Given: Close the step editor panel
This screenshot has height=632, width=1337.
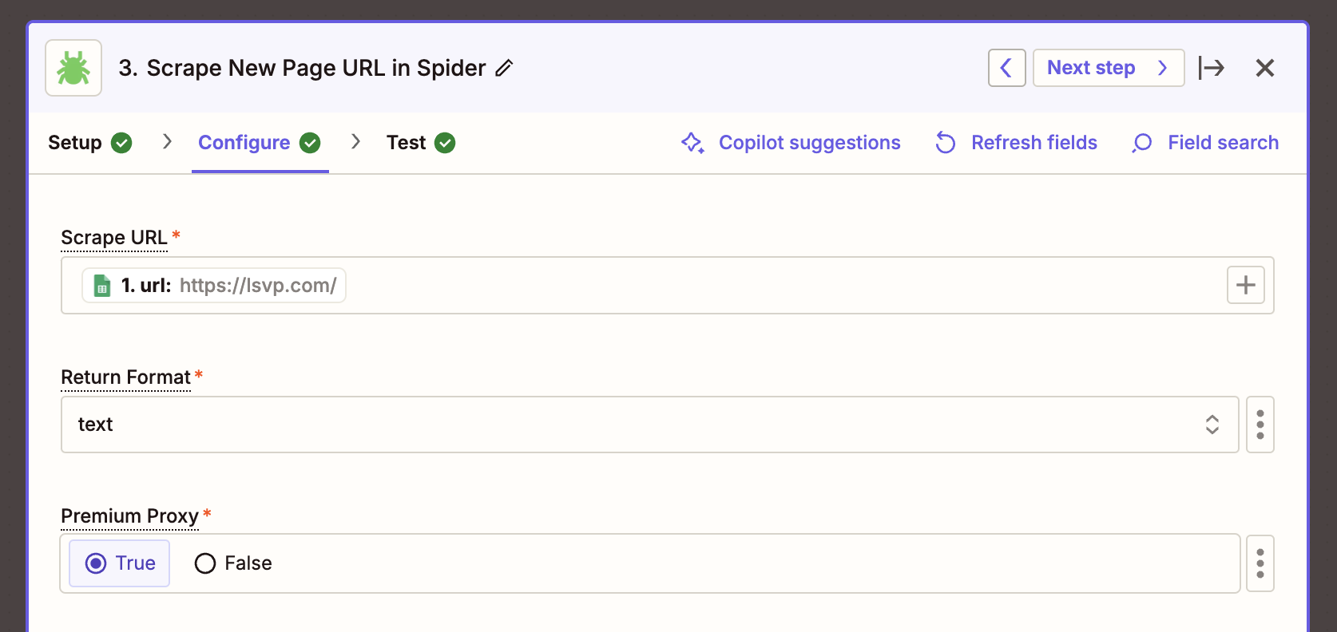Looking at the screenshot, I should 1264,68.
